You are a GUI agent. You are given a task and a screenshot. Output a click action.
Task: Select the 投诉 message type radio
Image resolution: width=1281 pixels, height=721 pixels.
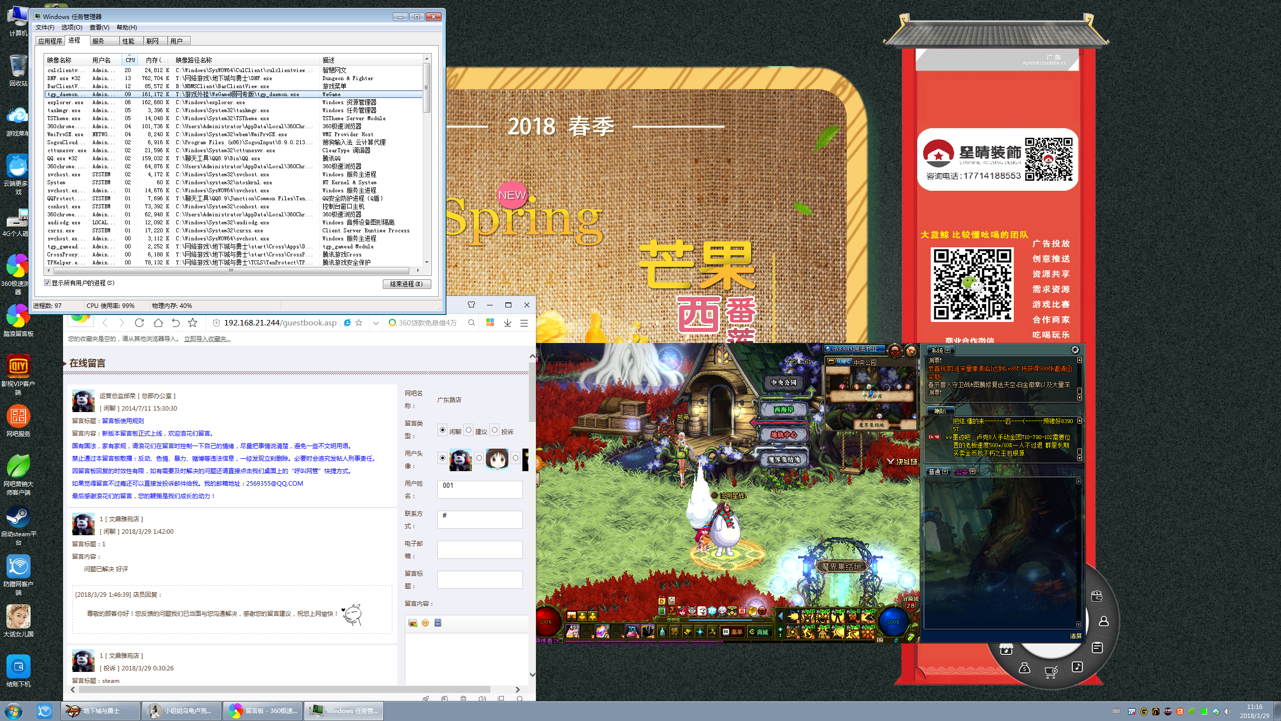tap(494, 430)
